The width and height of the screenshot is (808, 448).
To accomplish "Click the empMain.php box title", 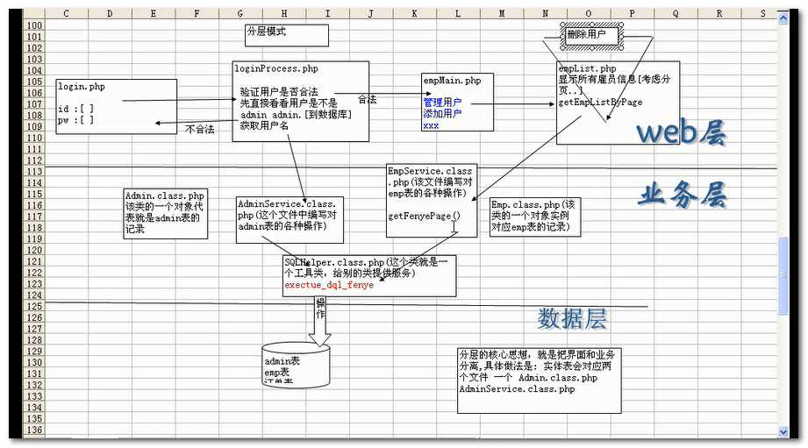I will 452,81.
